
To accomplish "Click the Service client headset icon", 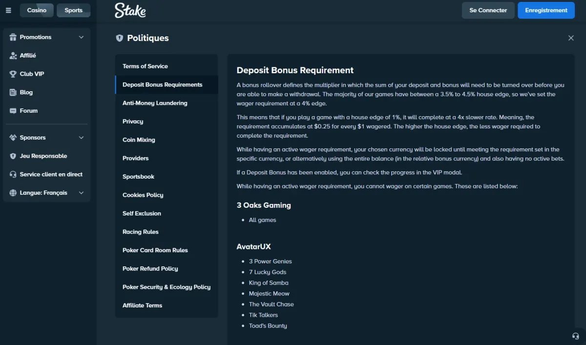I will tap(13, 174).
